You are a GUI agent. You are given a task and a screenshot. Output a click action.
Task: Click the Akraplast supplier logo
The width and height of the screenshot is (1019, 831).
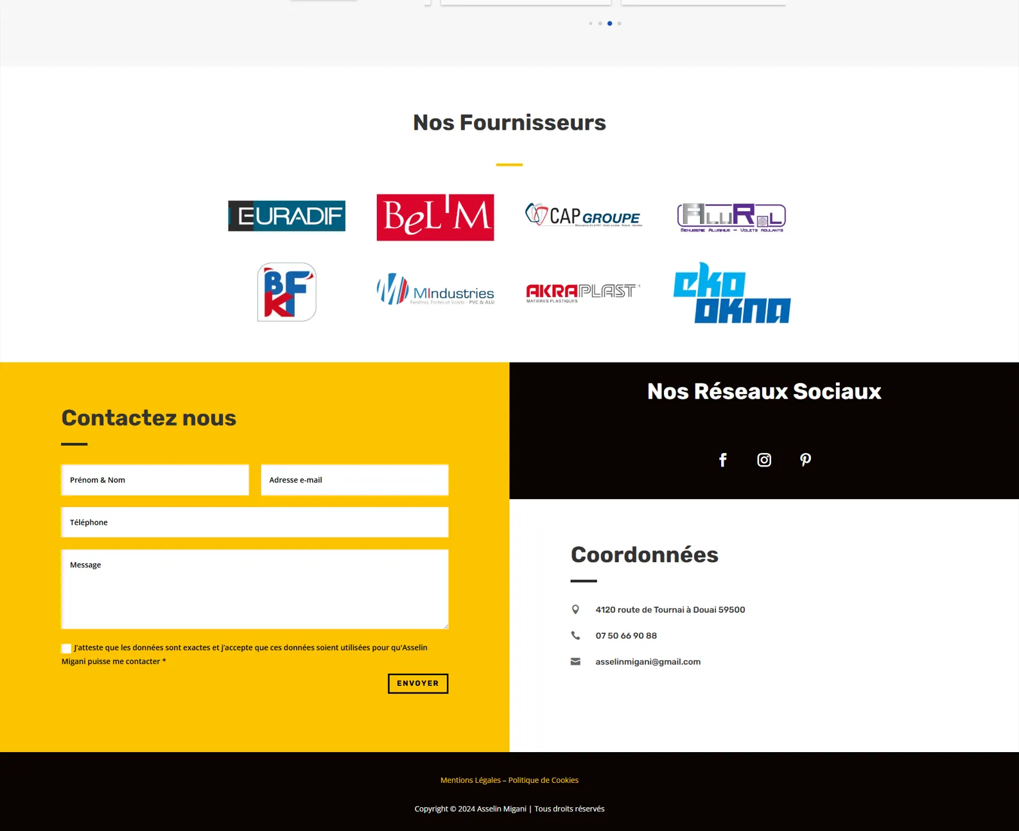[584, 293]
